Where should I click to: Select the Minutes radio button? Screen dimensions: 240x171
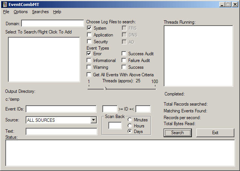click(130, 120)
